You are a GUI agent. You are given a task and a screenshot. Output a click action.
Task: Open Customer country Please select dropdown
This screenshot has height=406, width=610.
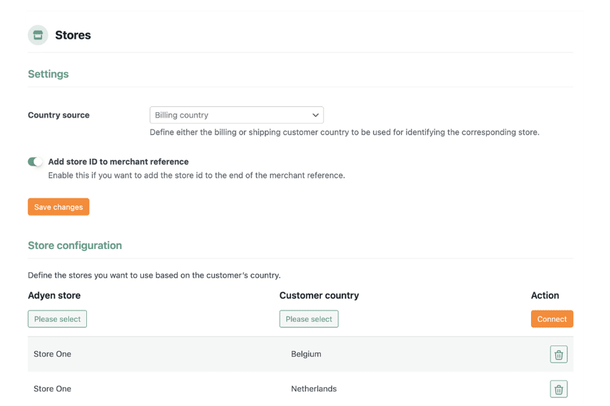(x=308, y=319)
